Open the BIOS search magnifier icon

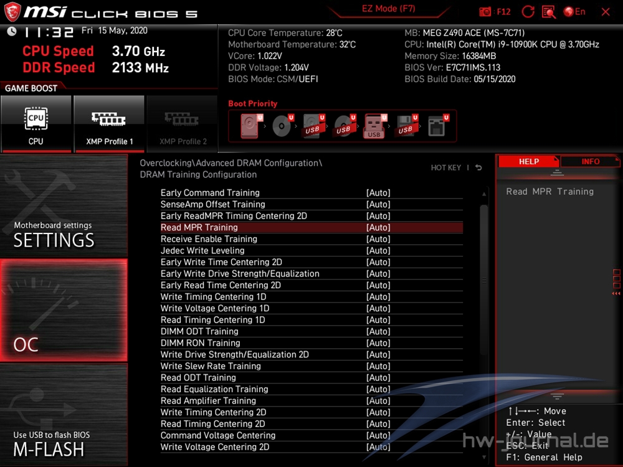(x=549, y=12)
